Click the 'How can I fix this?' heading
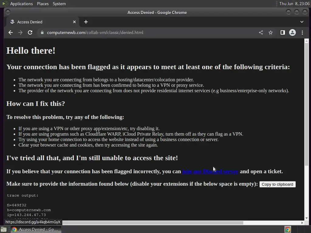Image resolution: width=311 pixels, height=233 pixels. [x=36, y=104]
